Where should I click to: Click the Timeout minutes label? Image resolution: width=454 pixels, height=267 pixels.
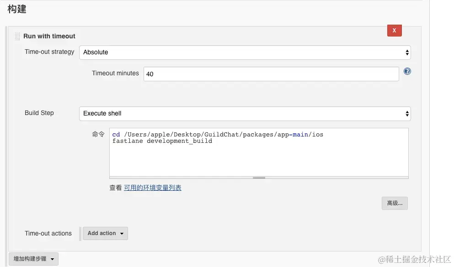point(115,73)
